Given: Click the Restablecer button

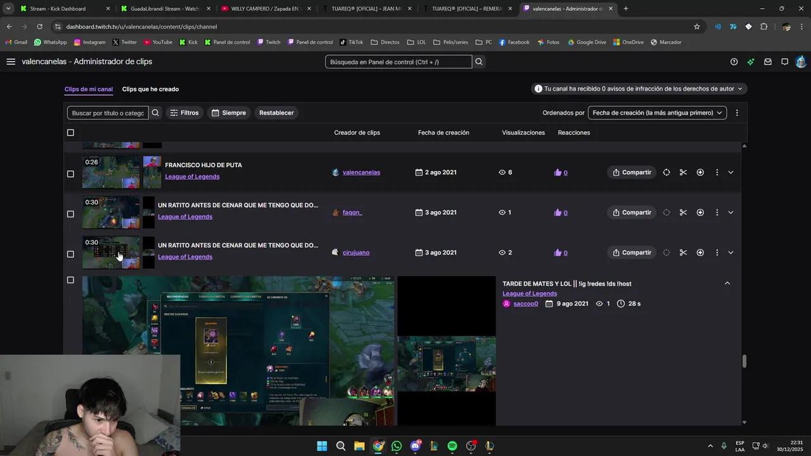Looking at the screenshot, I should pyautogui.click(x=276, y=113).
